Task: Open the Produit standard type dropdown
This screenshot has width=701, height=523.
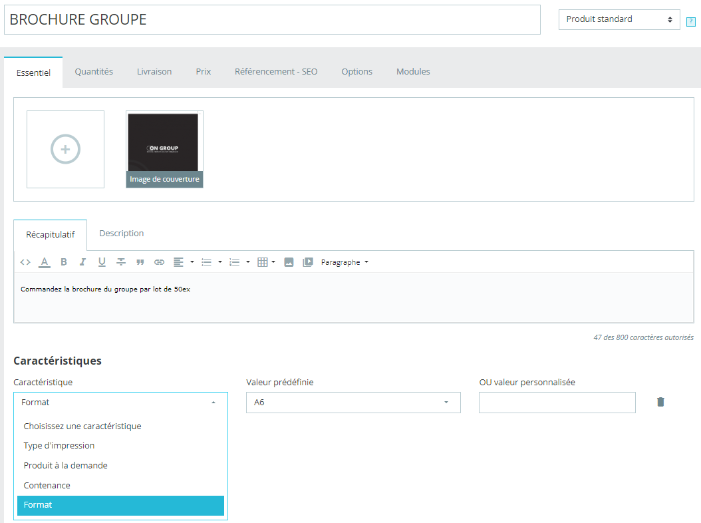Action: point(619,19)
